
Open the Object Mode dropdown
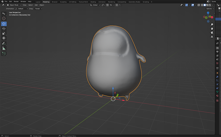pyautogui.click(x=14, y=5)
